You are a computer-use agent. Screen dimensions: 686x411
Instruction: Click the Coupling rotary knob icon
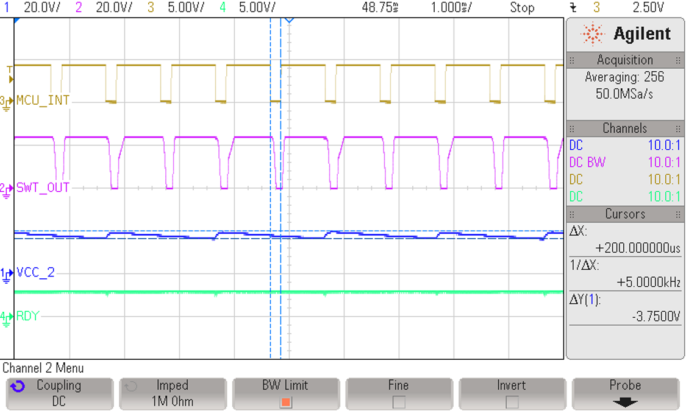(x=18, y=385)
